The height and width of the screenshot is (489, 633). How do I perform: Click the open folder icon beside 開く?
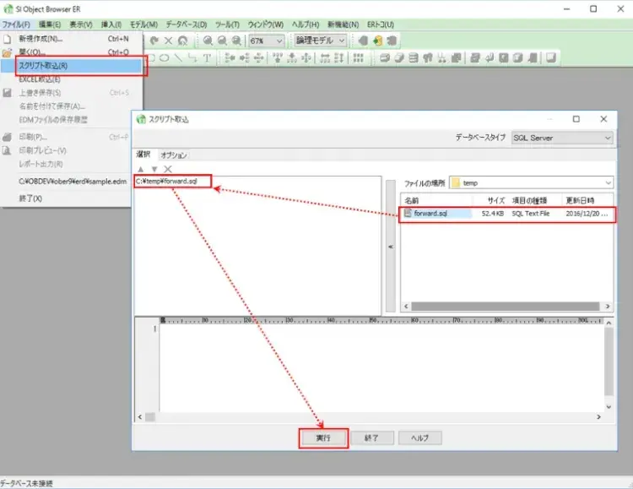coord(8,52)
